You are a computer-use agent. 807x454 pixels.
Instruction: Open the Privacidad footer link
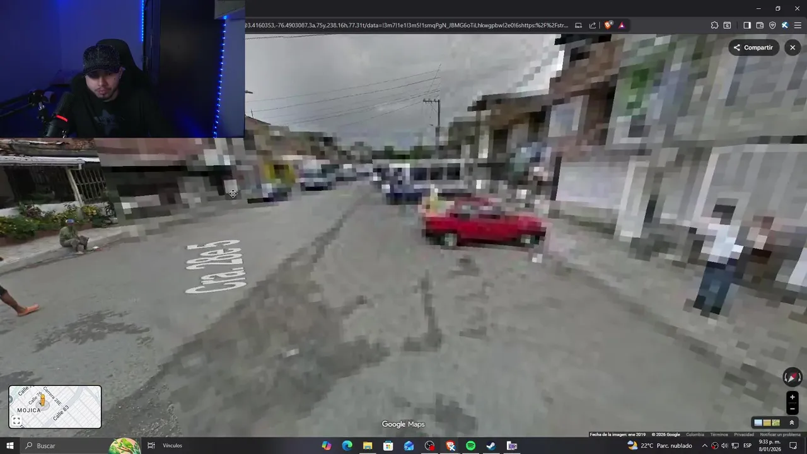(744, 434)
